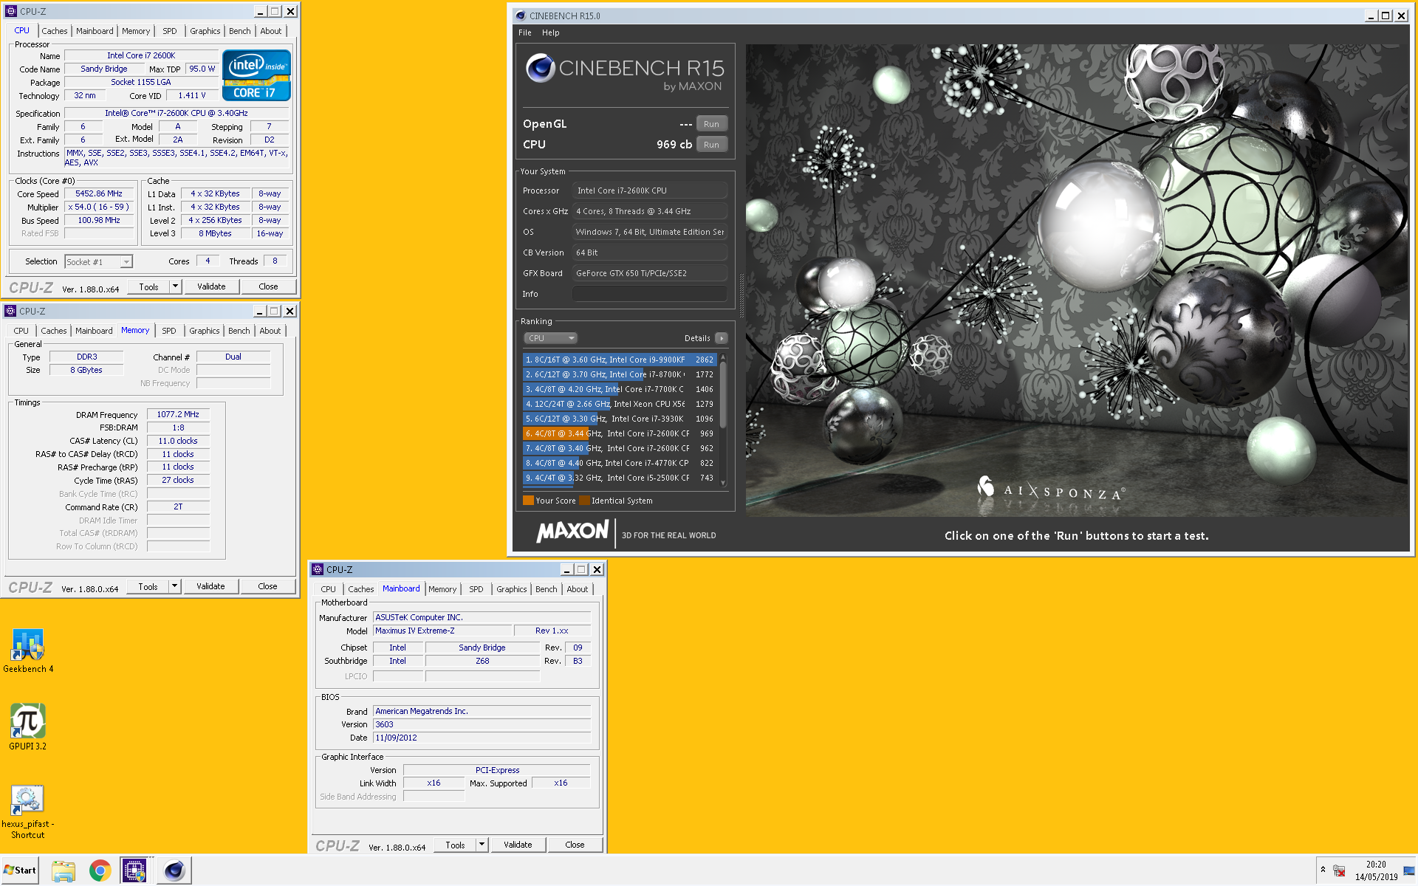The width and height of the screenshot is (1418, 886).
Task: Select highlighted ranking entry scoring 969
Action: [x=619, y=433]
